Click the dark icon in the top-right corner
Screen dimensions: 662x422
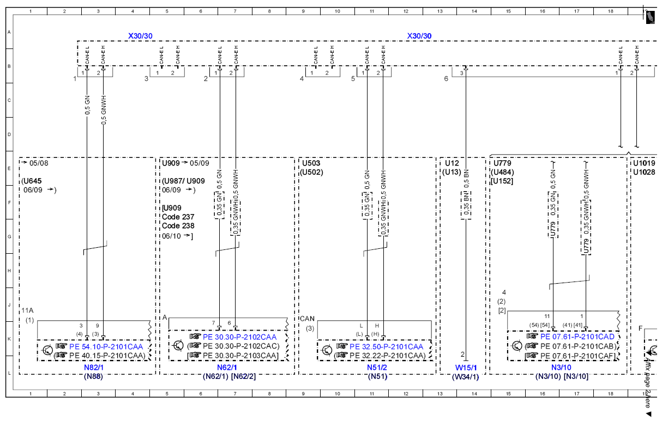[651, 17]
